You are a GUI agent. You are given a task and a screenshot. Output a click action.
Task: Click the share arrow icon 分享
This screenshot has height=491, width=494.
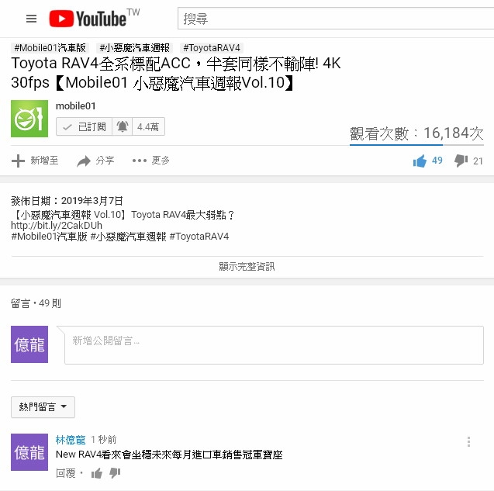84,161
